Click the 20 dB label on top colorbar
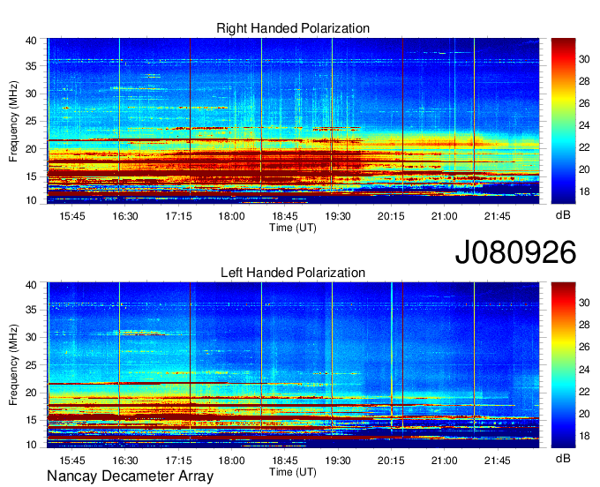Image resolution: width=600 pixels, height=487 pixels. pyautogui.click(x=584, y=169)
